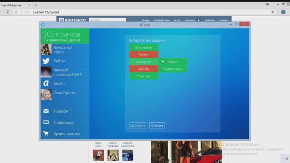Choose Instagram task type
This screenshot has height=163, width=290.
pyautogui.click(x=144, y=62)
